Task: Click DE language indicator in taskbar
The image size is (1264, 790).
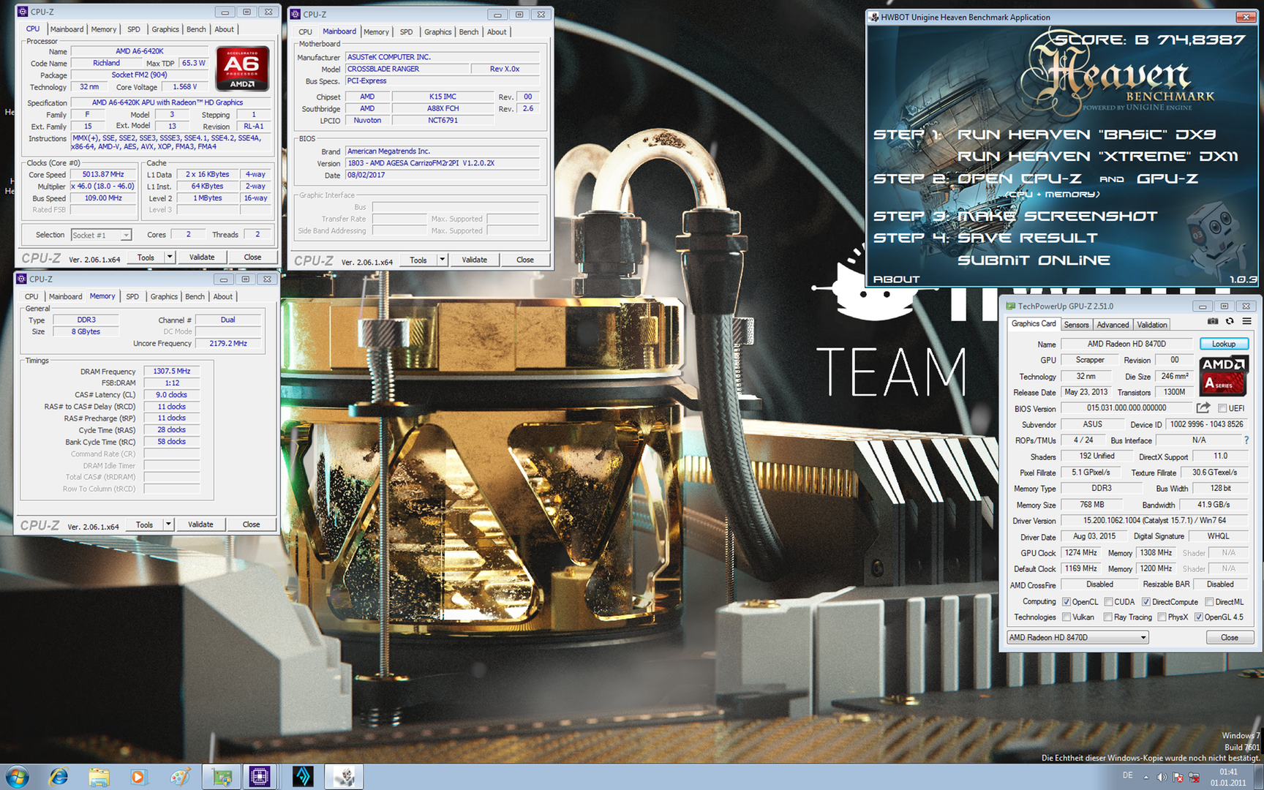Action: tap(1127, 775)
